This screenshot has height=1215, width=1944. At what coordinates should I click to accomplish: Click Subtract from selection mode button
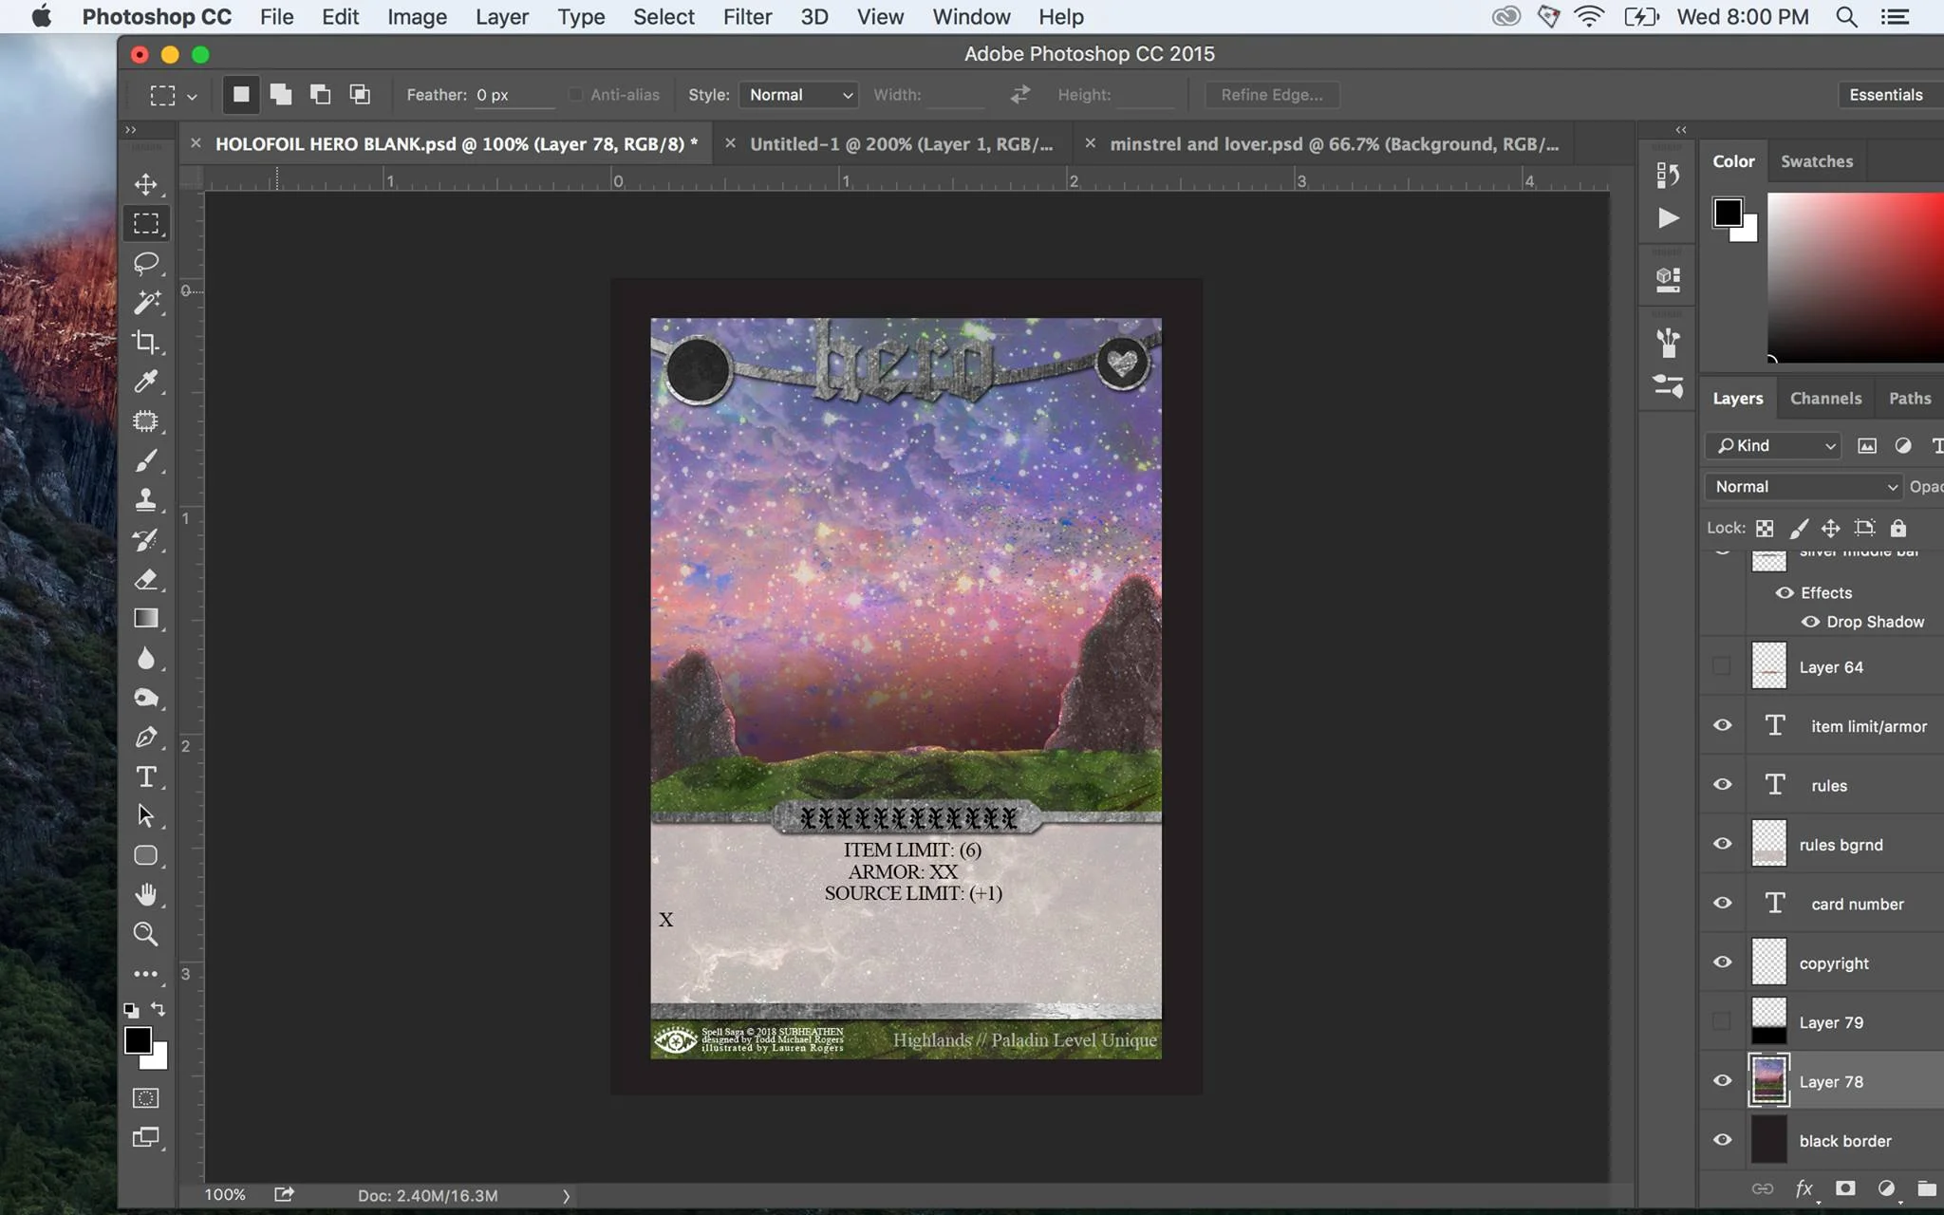pos(321,94)
